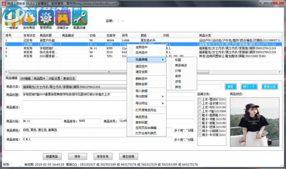The image size is (286, 169).
Task: Click the 更新分类 button
Action: click(x=270, y=87)
